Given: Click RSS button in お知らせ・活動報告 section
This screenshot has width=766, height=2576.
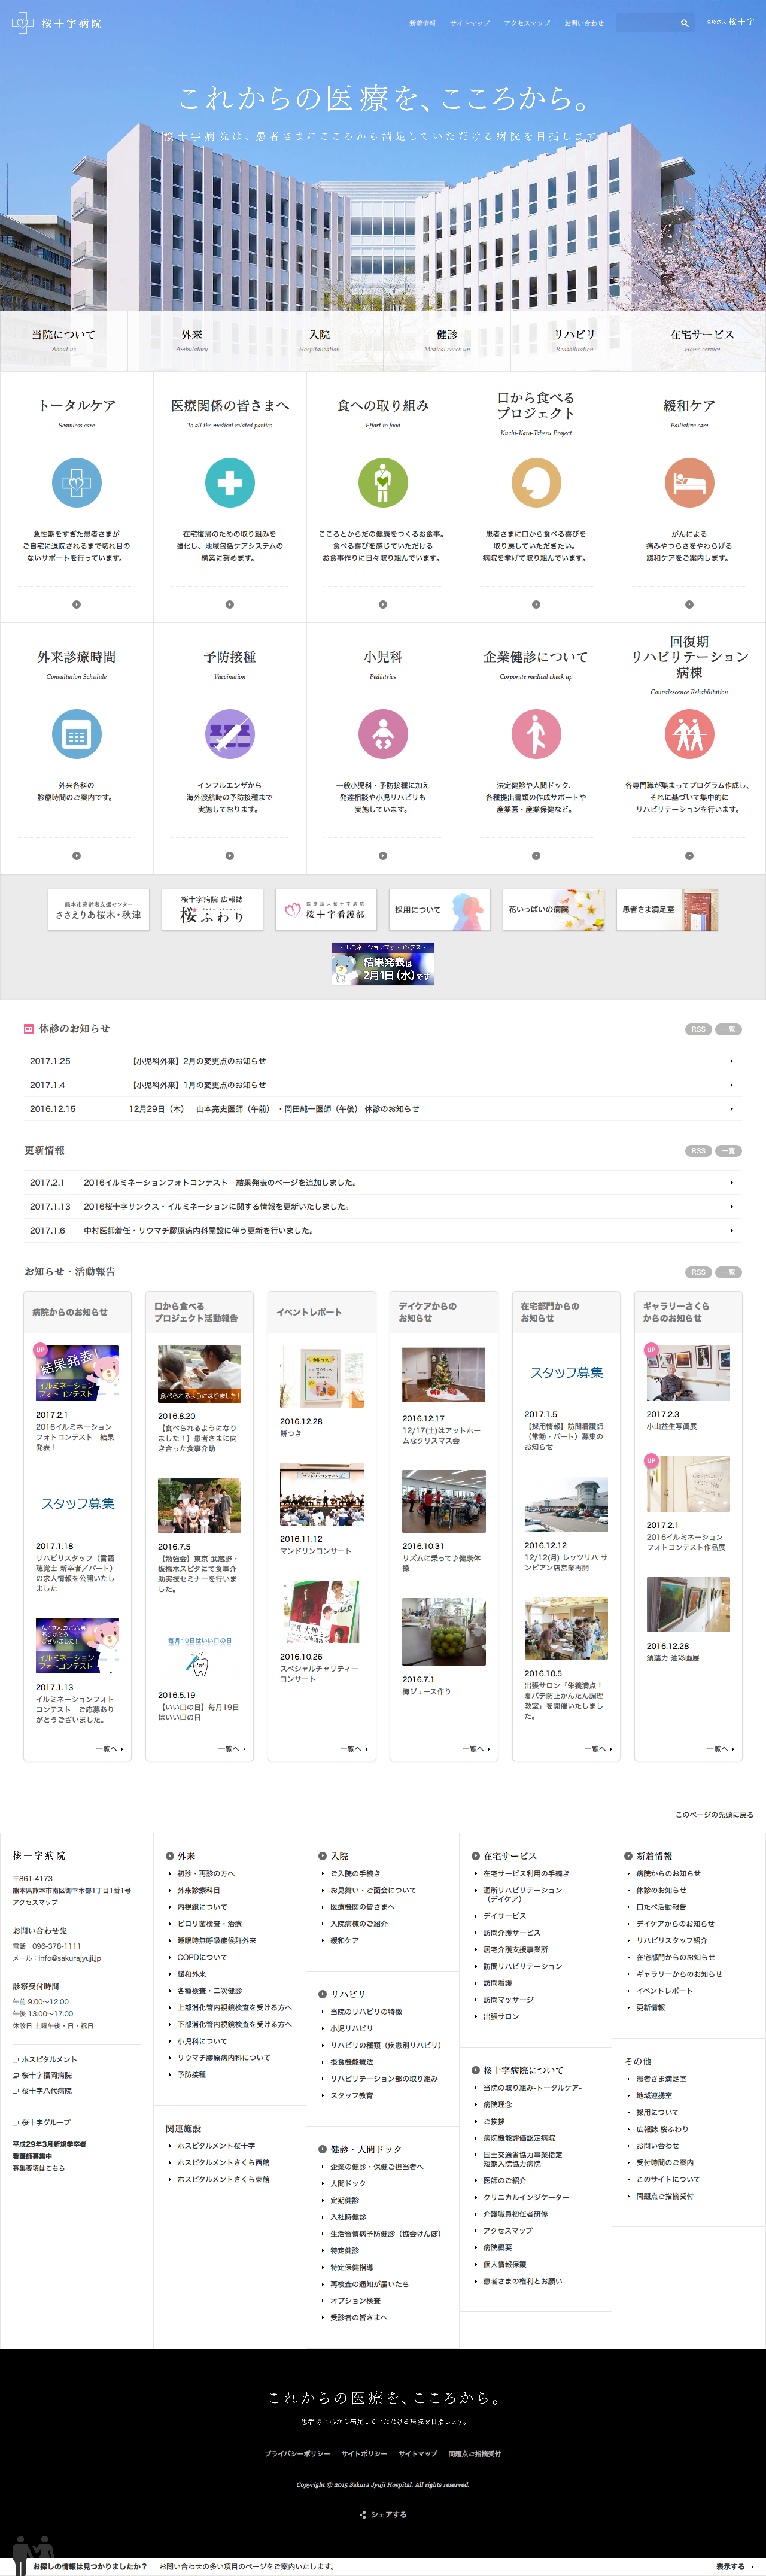Looking at the screenshot, I should (x=698, y=1272).
